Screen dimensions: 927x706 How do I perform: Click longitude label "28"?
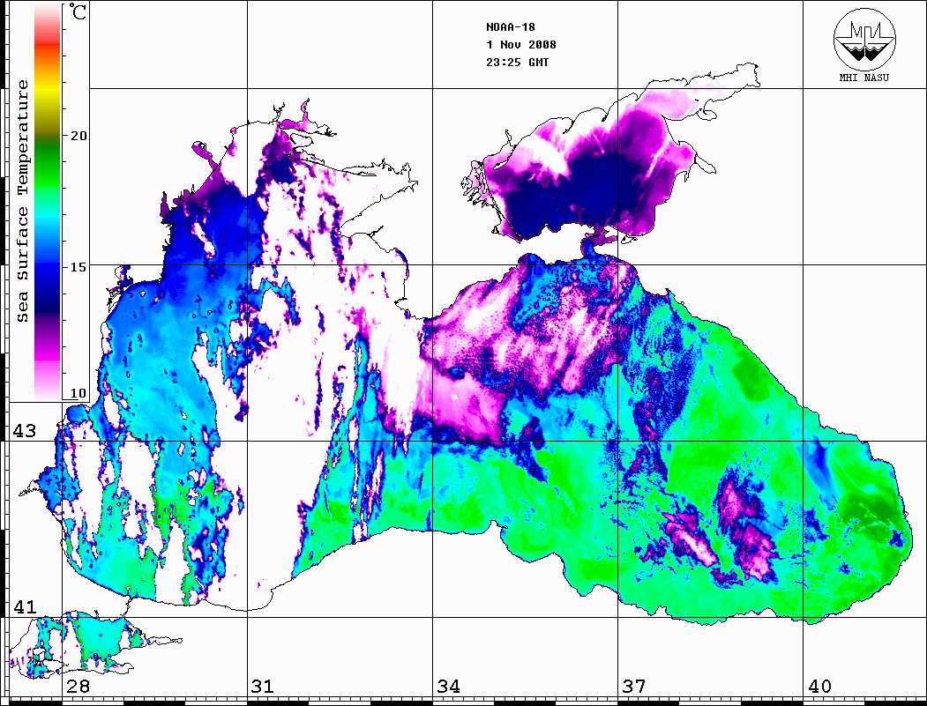coord(78,687)
